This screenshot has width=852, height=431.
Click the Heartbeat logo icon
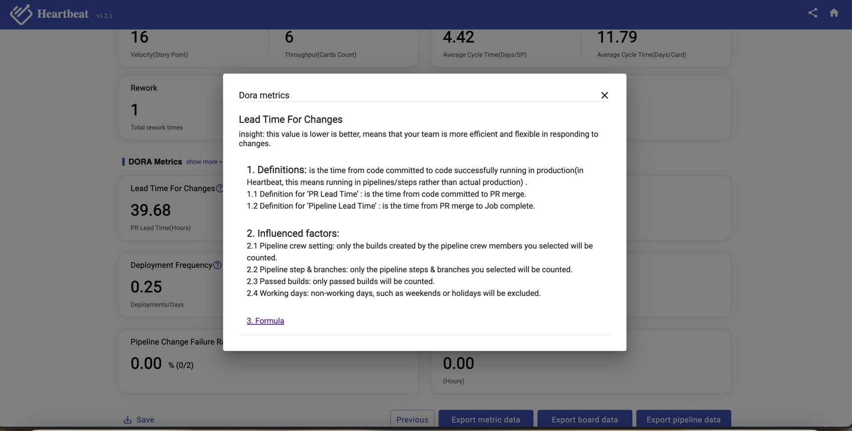coord(21,14)
